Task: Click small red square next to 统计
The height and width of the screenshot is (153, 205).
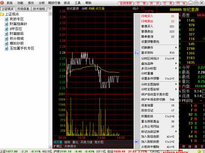Action: pos(142,8)
